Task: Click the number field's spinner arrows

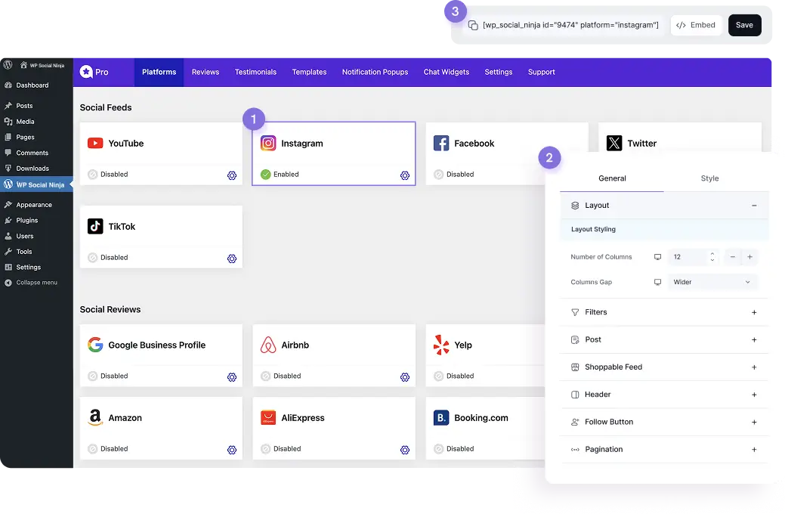Action: coord(712,257)
